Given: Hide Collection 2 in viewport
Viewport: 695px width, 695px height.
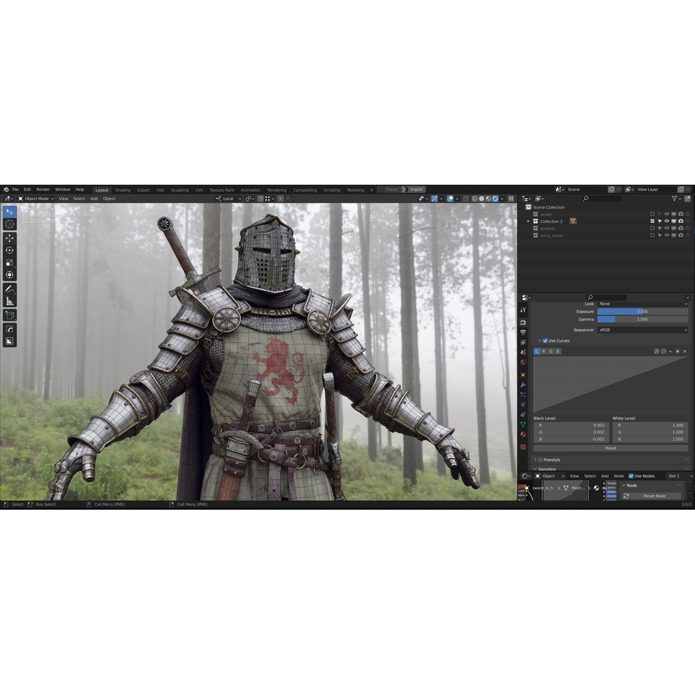Looking at the screenshot, I should click(667, 221).
